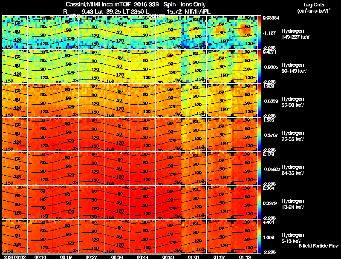Click the "Hydrogen 35-55 keV" channel label
The width and height of the screenshot is (341, 259).
(x=293, y=136)
